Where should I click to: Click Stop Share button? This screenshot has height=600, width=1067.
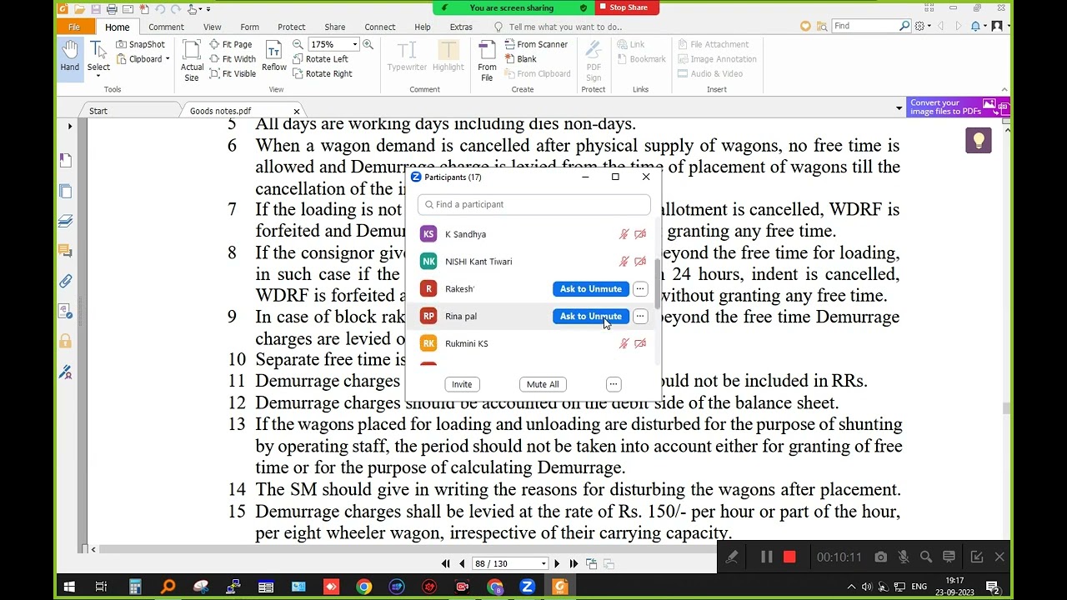coord(628,7)
